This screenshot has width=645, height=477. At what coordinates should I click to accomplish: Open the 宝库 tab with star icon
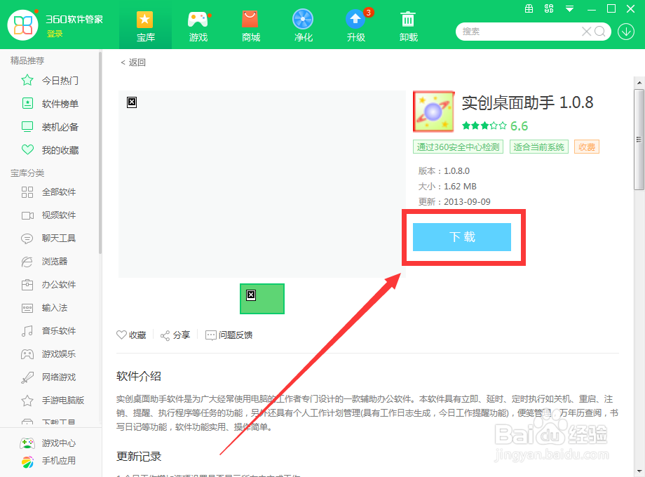click(145, 25)
